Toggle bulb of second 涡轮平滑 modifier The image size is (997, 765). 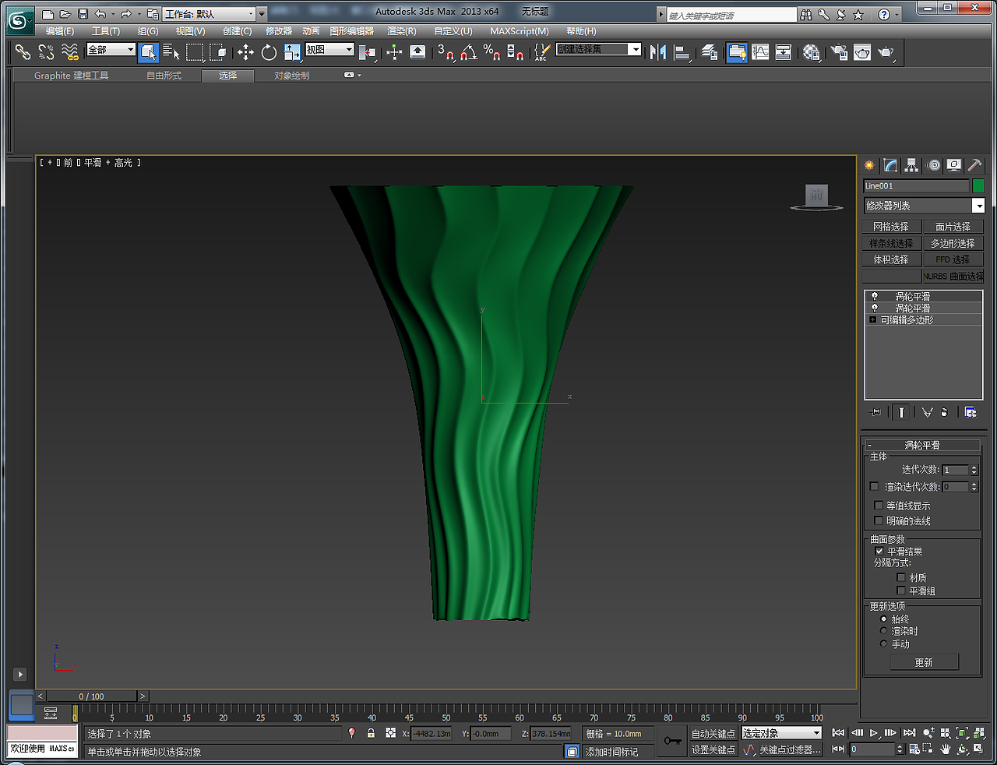point(874,308)
